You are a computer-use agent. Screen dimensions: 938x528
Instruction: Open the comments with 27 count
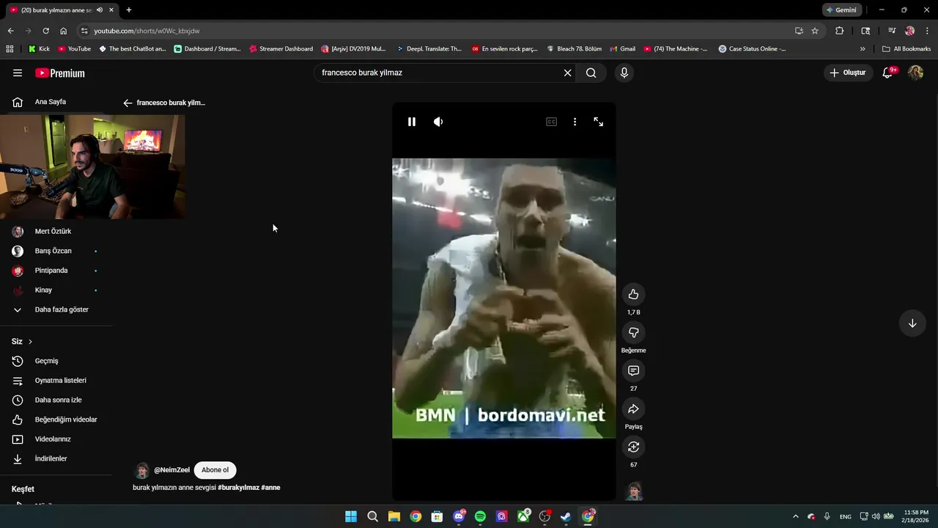pos(633,371)
